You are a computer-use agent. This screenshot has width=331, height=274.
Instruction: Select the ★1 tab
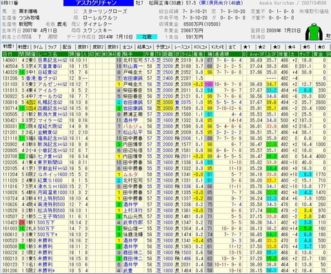(247, 47)
